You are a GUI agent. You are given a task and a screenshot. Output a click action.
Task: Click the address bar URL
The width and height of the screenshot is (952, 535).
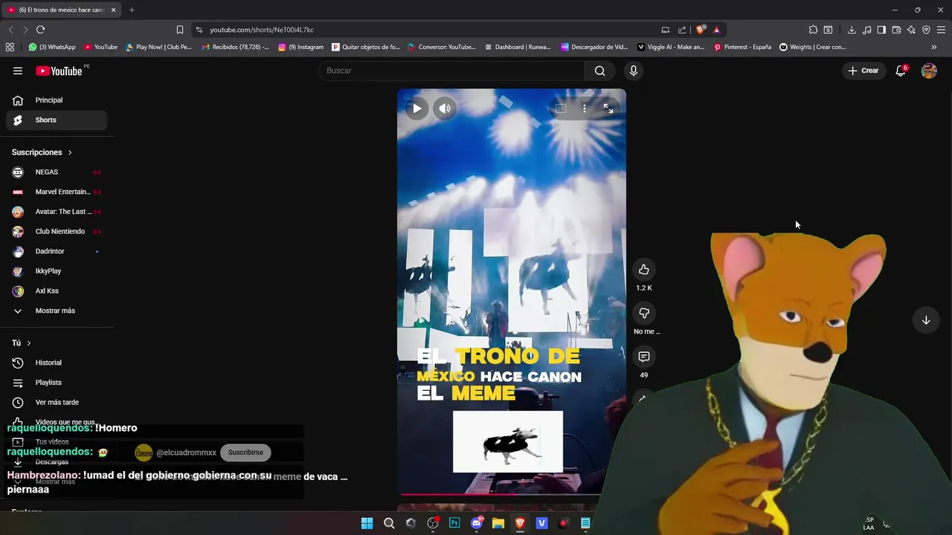(x=262, y=30)
